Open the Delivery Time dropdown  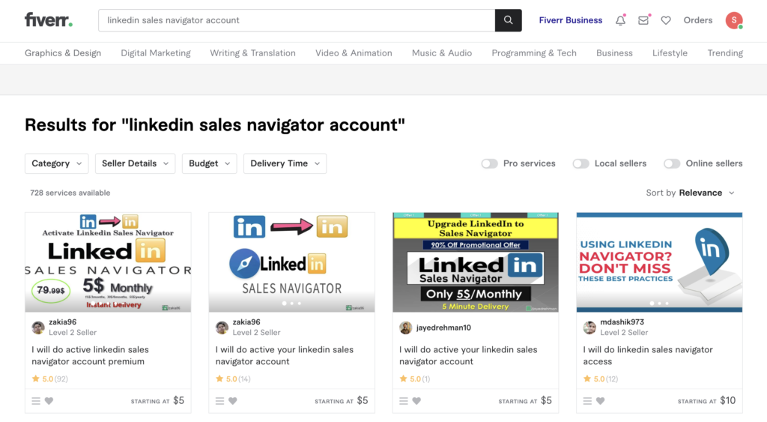point(285,163)
